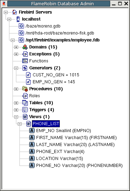Viewport: 130px width, 191px height.
Task: Select the Exceptions (5) label
Action: tap(44, 54)
